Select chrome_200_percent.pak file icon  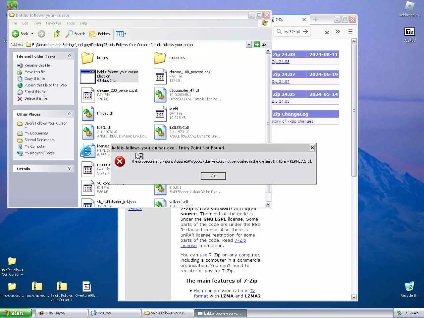pos(88,95)
